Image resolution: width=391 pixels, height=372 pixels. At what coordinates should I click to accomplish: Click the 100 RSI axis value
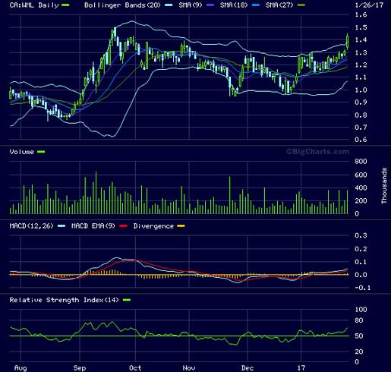pyautogui.click(x=361, y=310)
